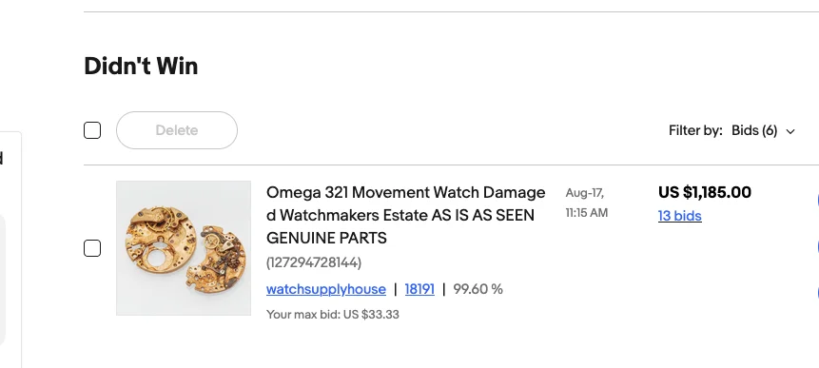The image size is (819, 368).
Task: Click the partially visible left sidebar panel
Action: tap(10, 250)
